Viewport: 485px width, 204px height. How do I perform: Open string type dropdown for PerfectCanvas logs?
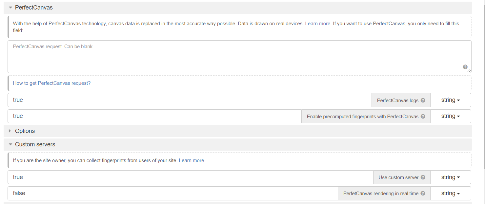pyautogui.click(x=450, y=100)
